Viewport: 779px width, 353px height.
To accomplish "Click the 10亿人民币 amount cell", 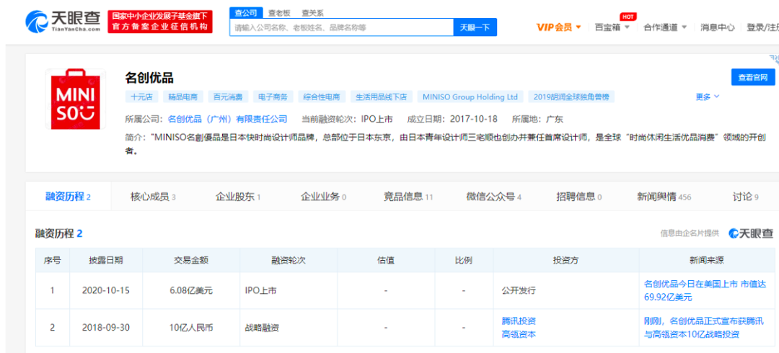I will click(190, 328).
